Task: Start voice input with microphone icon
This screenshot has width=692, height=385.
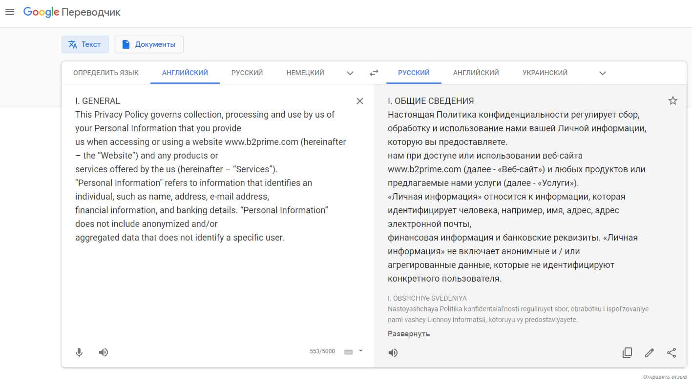Action: (x=79, y=352)
